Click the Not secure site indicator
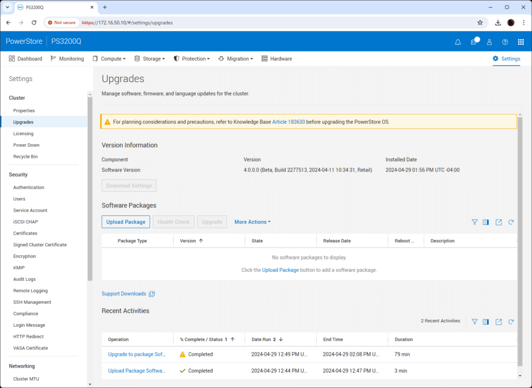 (62, 22)
